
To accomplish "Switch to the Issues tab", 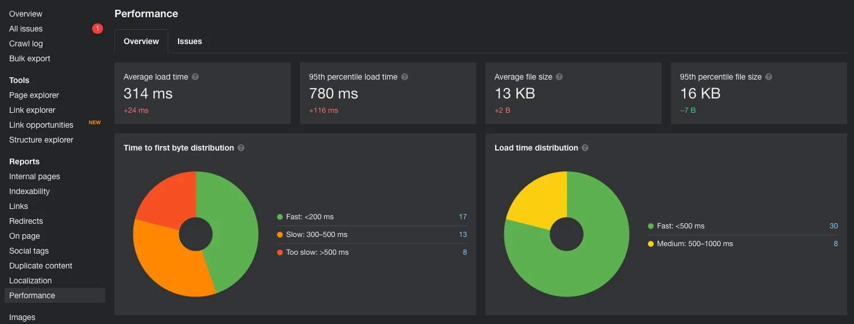I will tap(189, 41).
